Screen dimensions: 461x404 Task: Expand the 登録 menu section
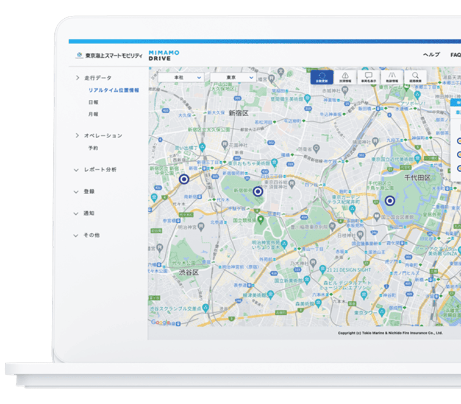(84, 192)
